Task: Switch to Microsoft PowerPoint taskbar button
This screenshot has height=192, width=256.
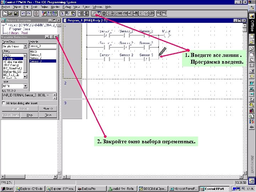Action: [x=183, y=189]
